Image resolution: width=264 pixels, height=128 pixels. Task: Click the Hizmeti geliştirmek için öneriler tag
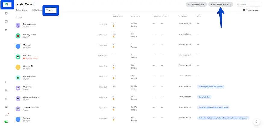coord(211,86)
